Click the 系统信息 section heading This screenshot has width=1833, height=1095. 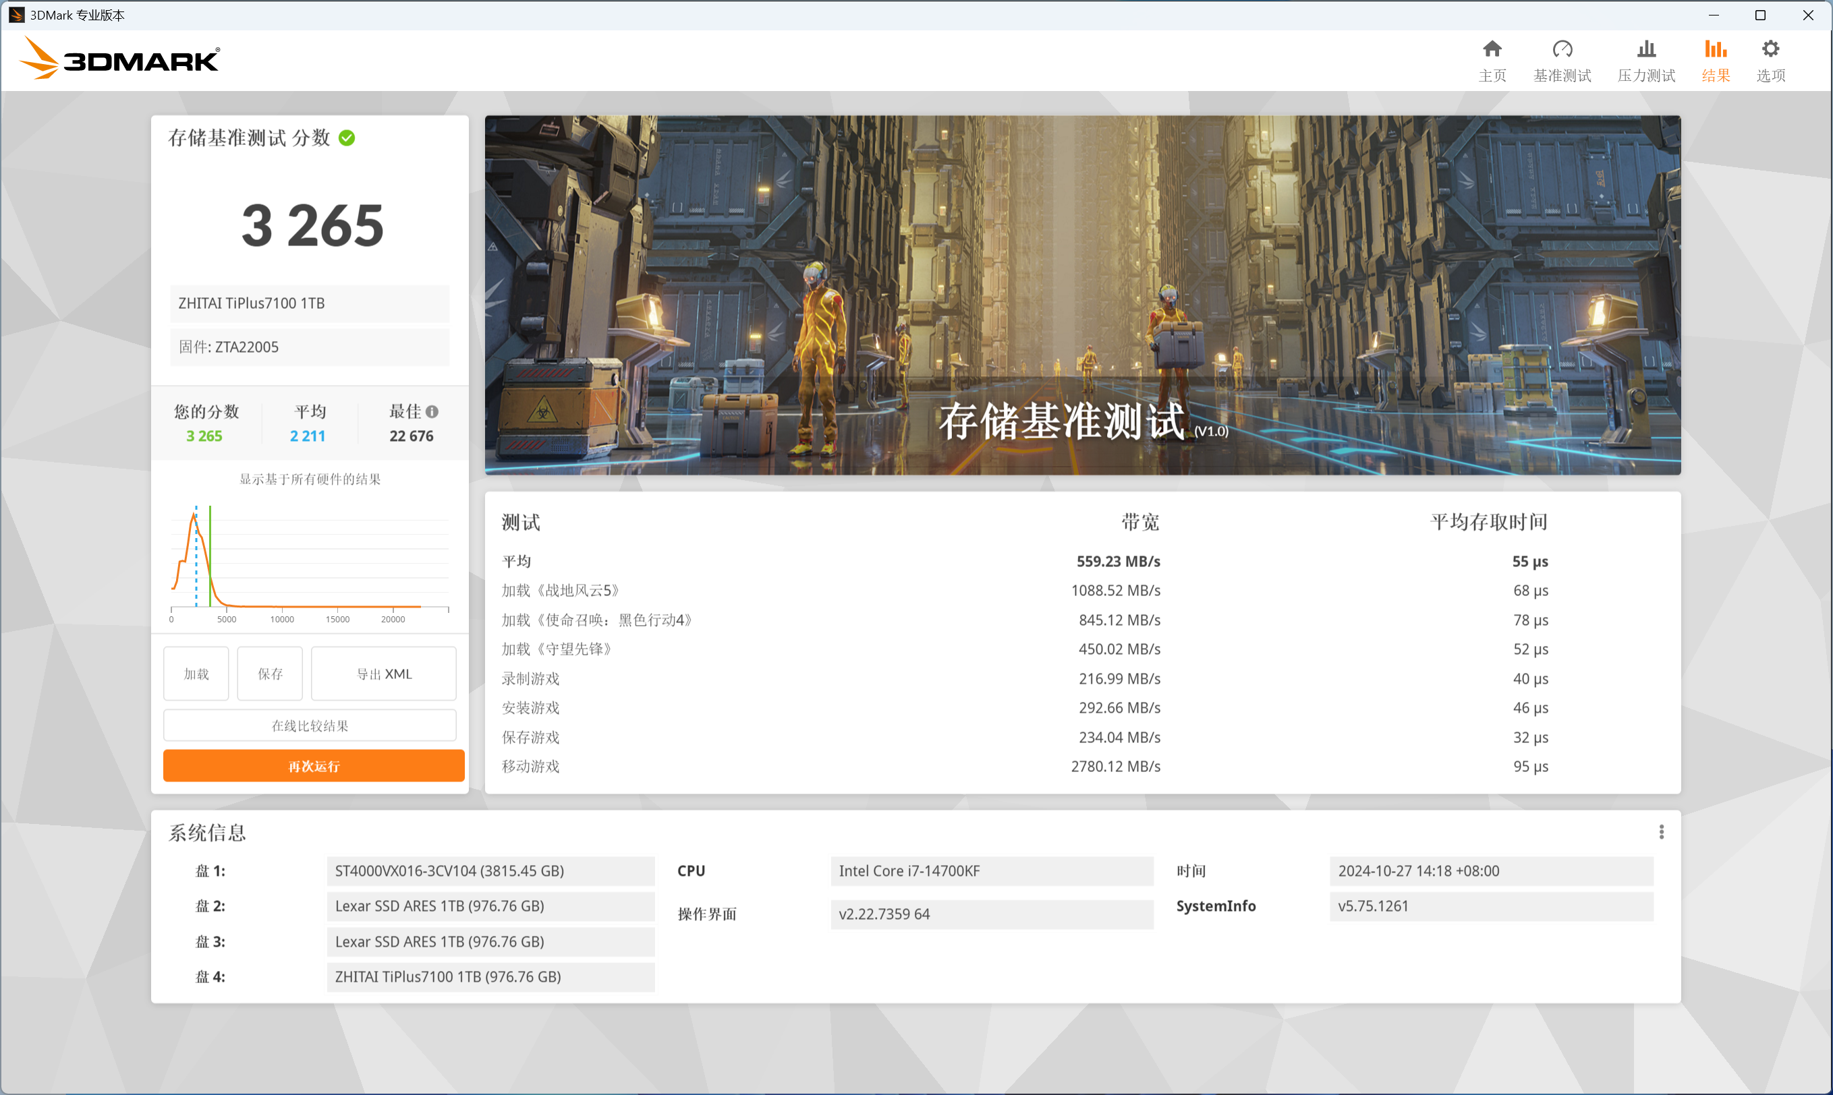point(206,833)
